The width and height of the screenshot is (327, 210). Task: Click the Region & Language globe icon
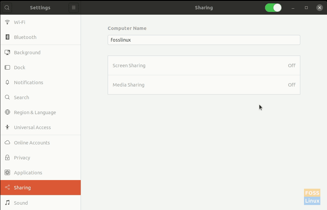7,112
